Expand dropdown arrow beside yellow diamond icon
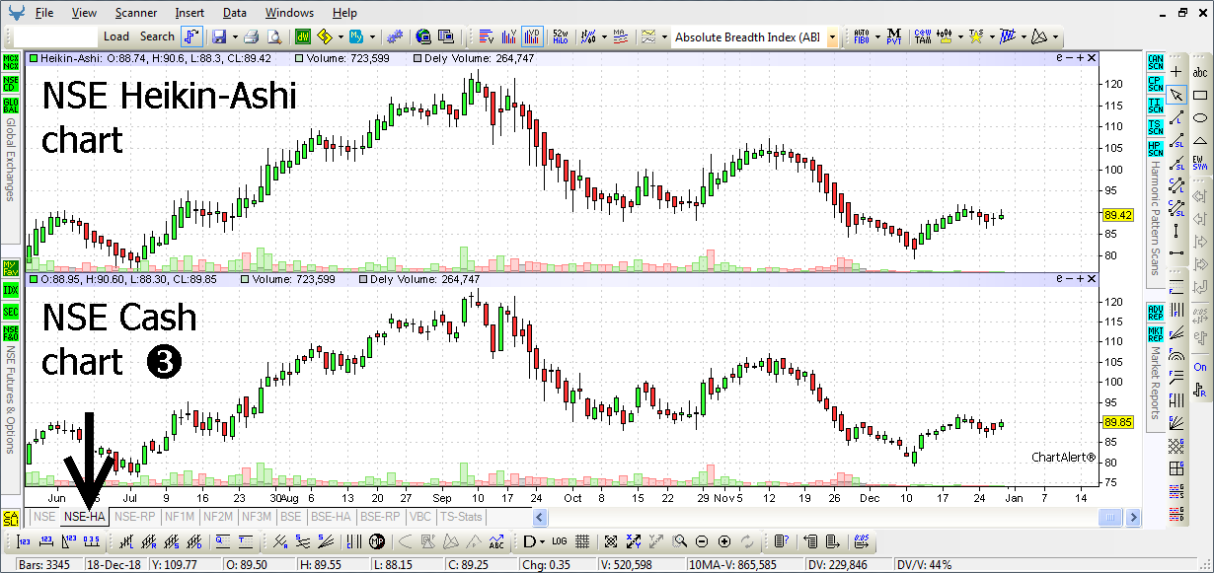This screenshot has width=1214, height=573. [340, 37]
